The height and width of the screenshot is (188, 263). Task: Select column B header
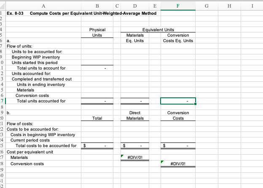[x=97, y=6]
